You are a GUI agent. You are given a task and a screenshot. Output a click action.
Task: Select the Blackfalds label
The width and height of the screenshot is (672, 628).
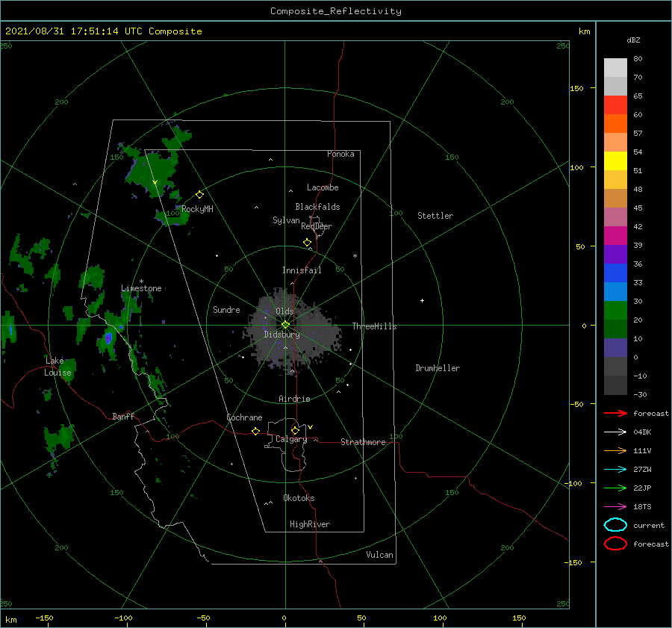(x=317, y=207)
